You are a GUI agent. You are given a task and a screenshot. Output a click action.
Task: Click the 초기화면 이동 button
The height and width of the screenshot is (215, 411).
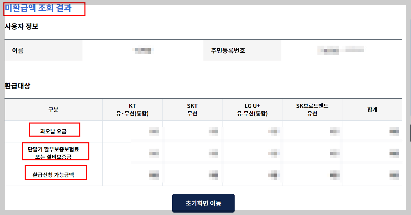point(203,203)
